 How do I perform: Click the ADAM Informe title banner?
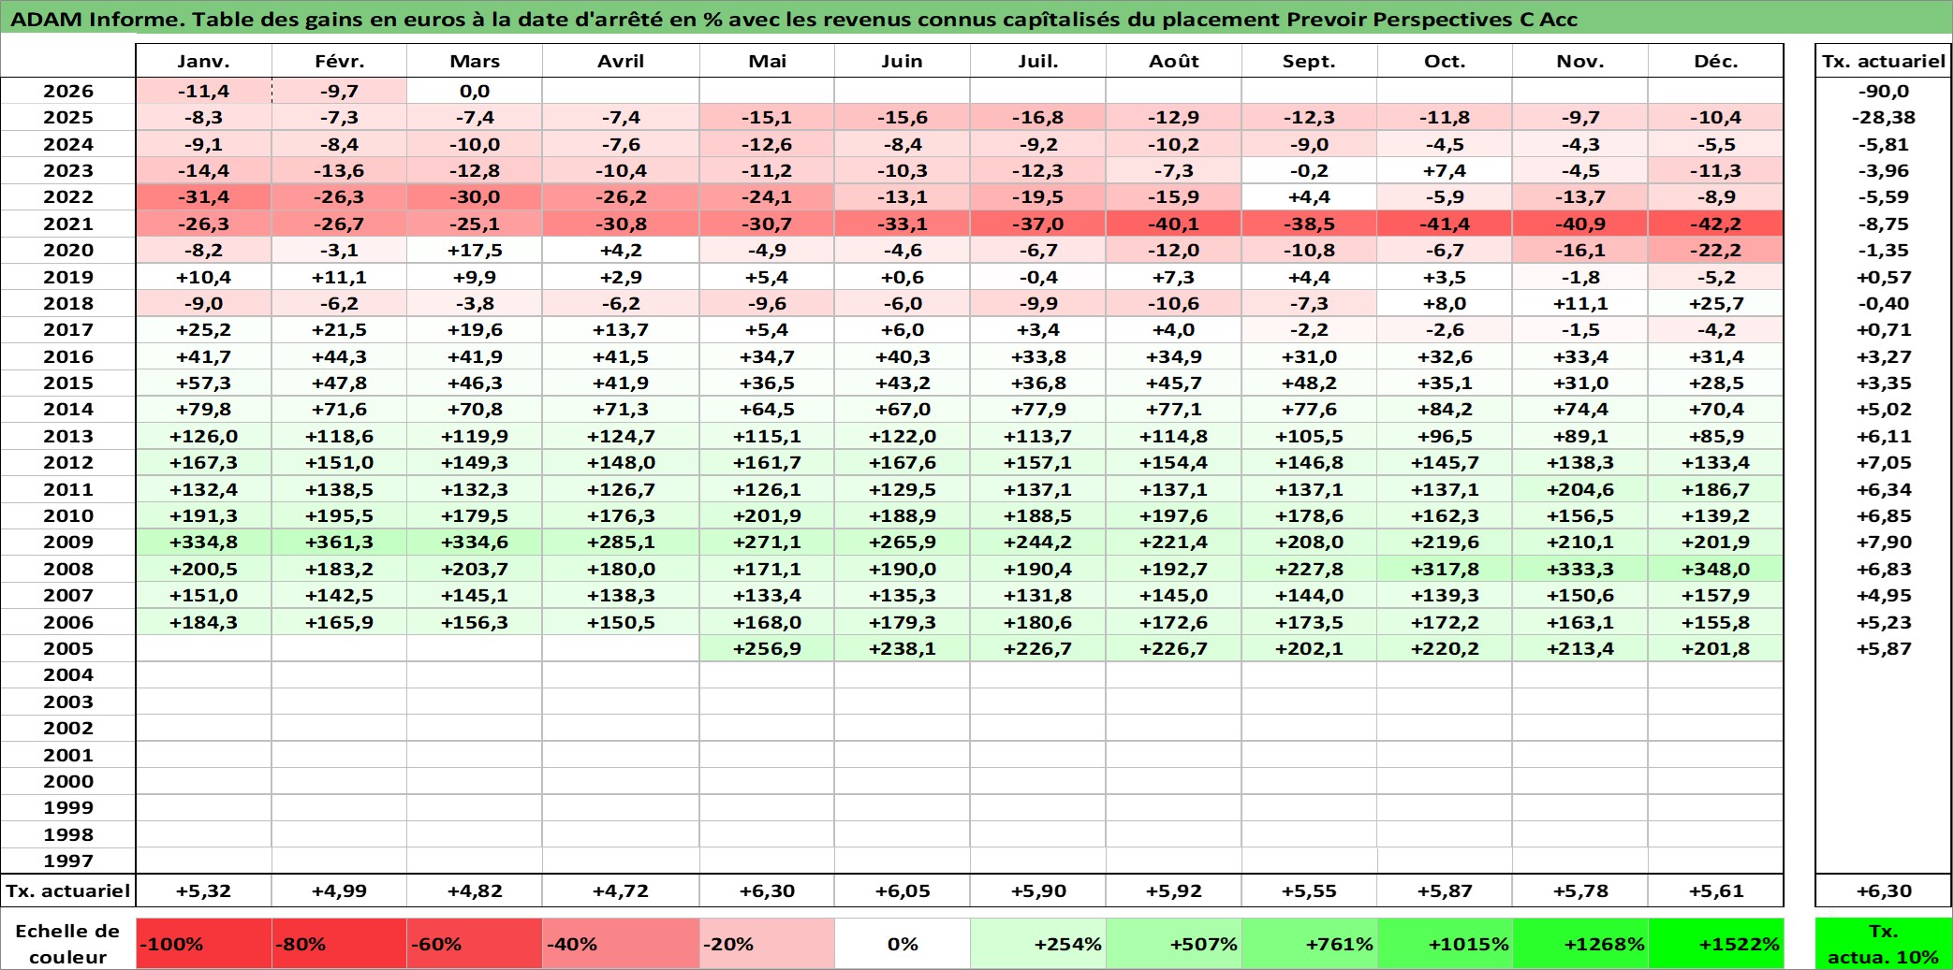point(976,18)
